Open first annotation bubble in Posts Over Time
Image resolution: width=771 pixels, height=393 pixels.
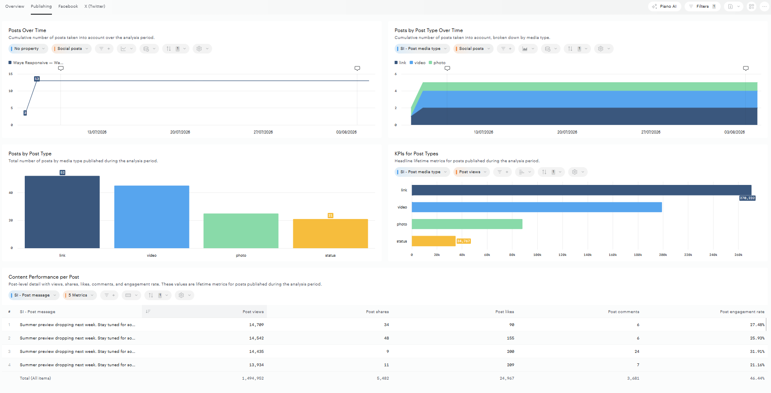61,68
